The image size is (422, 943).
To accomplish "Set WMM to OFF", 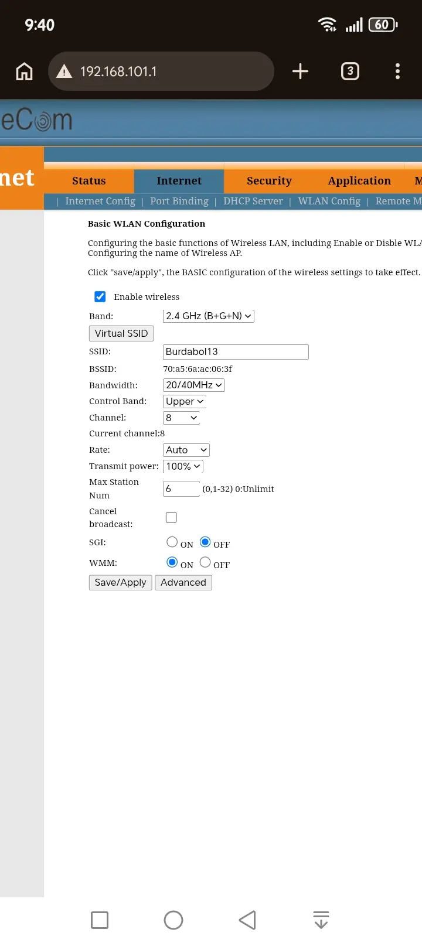I will click(x=205, y=562).
